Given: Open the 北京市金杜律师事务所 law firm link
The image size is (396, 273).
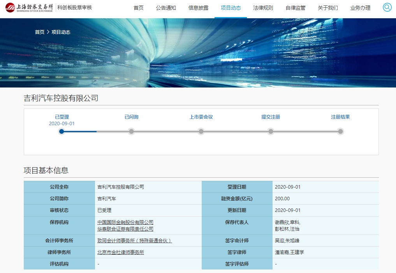Looking at the screenshot, I should (x=121, y=252).
